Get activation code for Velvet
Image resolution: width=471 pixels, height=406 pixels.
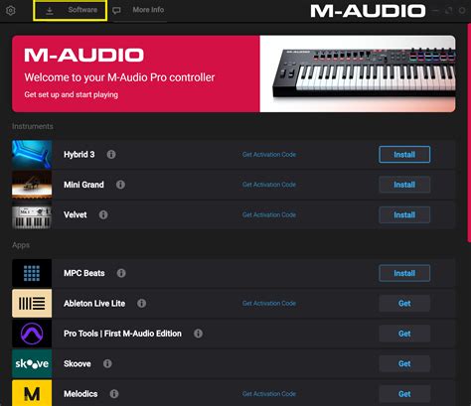(269, 214)
